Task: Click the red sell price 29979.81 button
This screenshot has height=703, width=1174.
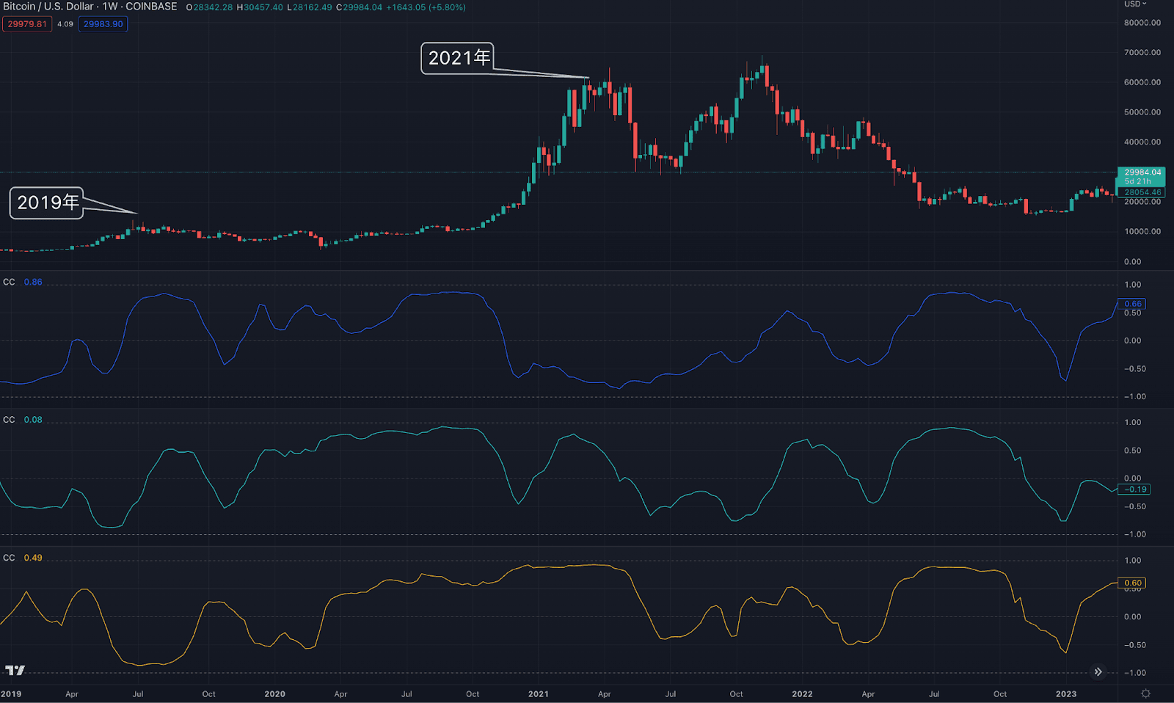Action: (27, 24)
